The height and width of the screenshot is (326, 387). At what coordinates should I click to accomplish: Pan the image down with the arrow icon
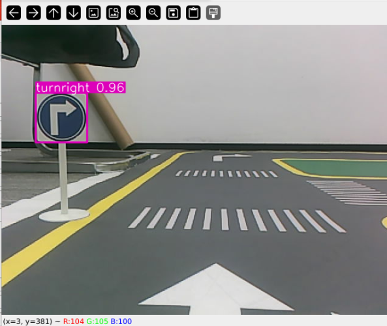(x=74, y=12)
